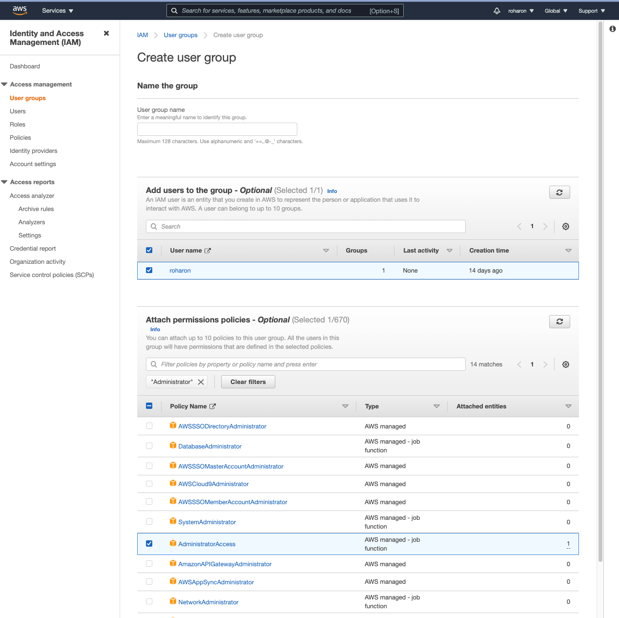Go to next page in policies table
Image resolution: width=619 pixels, height=618 pixels.
(545, 364)
